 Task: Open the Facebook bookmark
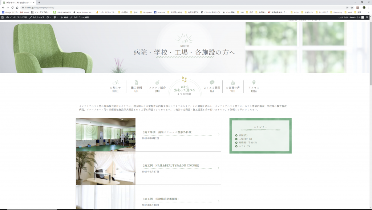coord(159,12)
